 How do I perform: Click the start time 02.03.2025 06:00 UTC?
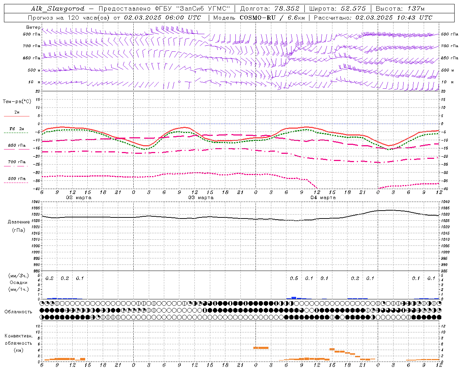162,18
